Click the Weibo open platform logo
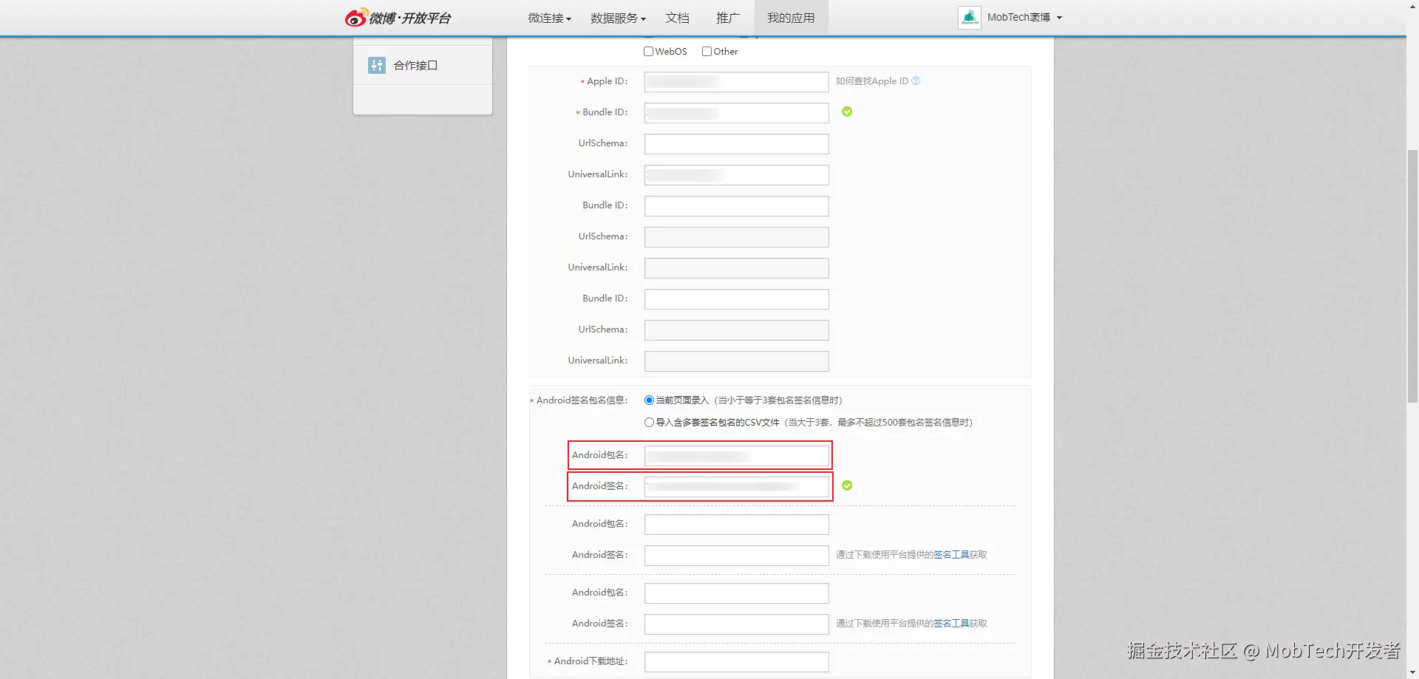 (398, 18)
